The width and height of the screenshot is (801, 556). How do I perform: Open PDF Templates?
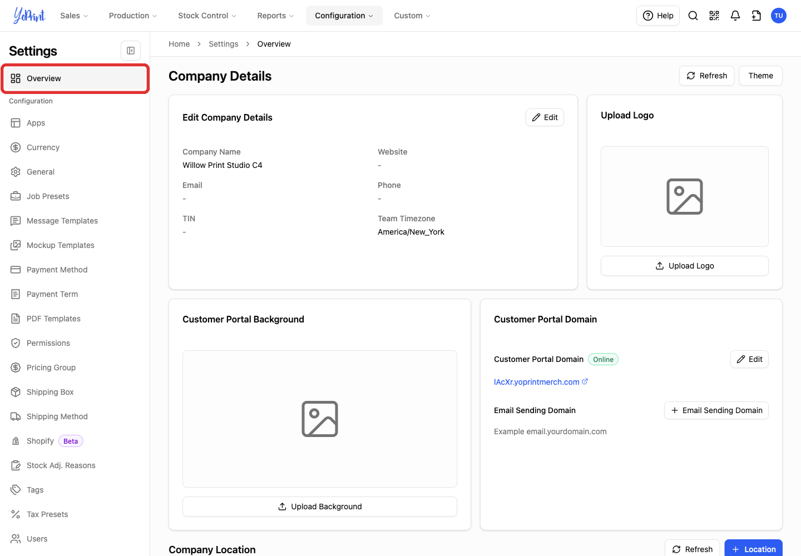coord(75,319)
